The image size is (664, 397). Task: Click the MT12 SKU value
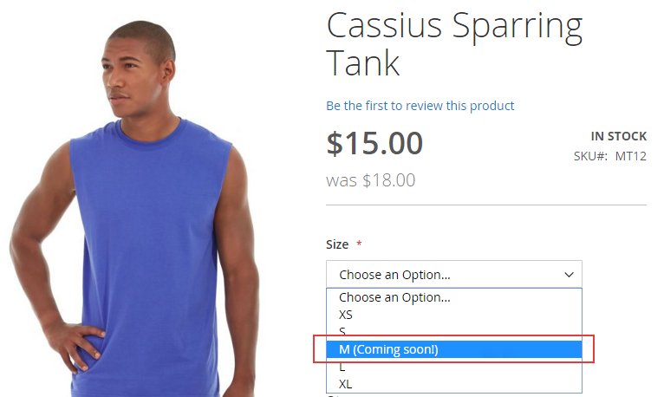click(x=631, y=157)
